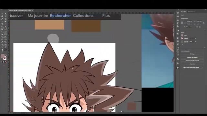Set paint mode to Gradient
Screen dimensions: 207x116
coord(4,62)
